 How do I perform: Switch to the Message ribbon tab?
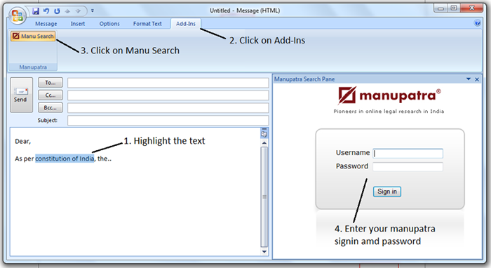pyautogui.click(x=46, y=24)
